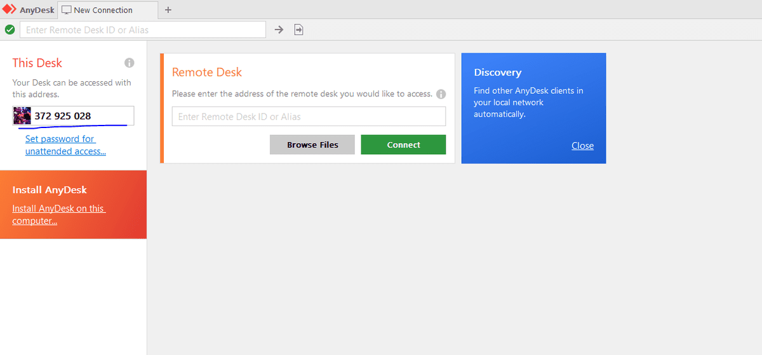The height and width of the screenshot is (355, 762).
Task: Click the desk avatar thumbnail beside the ID
Action: 22,116
